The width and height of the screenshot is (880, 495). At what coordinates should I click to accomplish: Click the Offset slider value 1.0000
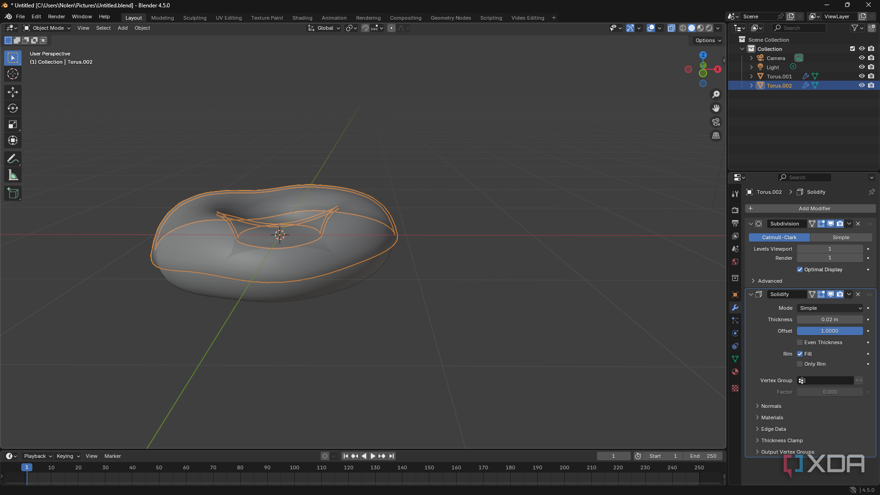coord(830,331)
